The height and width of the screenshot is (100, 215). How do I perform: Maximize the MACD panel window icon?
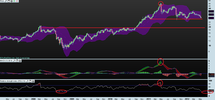tap(17, 61)
